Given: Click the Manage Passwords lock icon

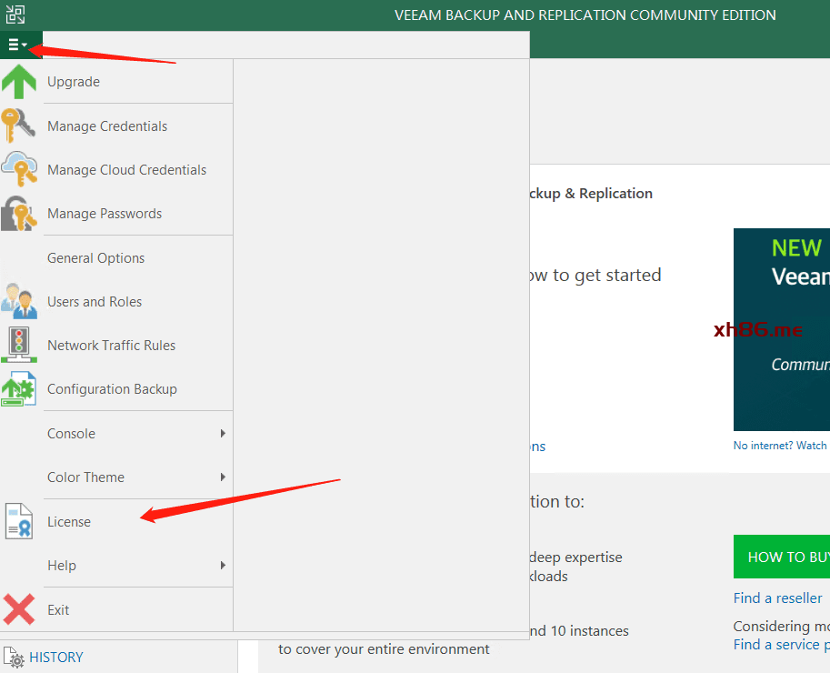Looking at the screenshot, I should [x=19, y=214].
